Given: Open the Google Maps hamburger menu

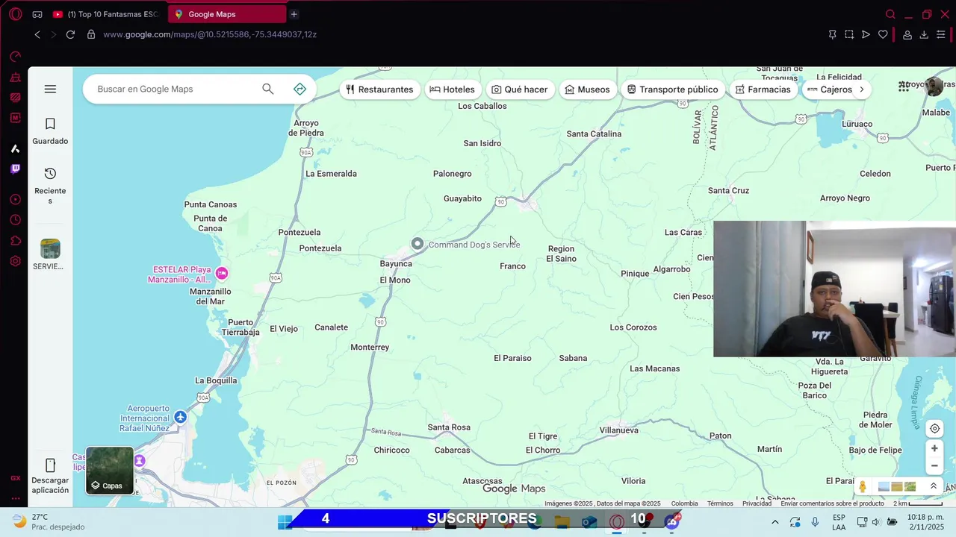Looking at the screenshot, I should coord(50,89).
